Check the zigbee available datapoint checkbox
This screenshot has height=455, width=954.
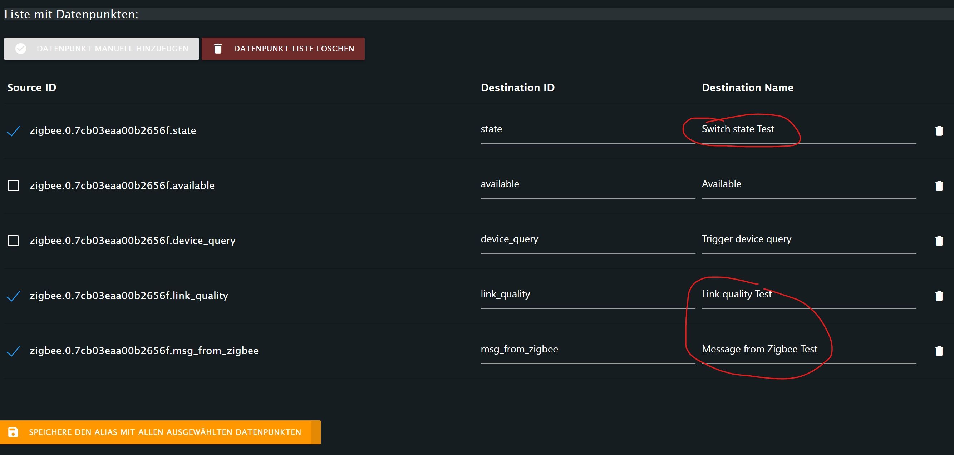(x=13, y=186)
